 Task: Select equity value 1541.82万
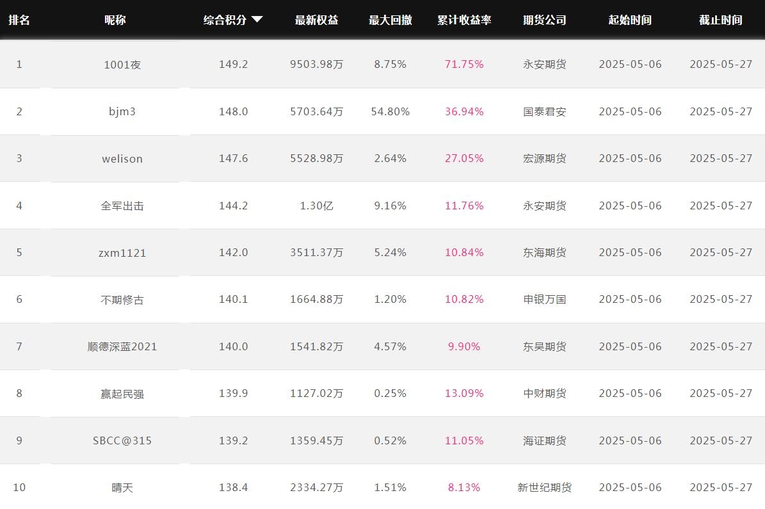317,346
